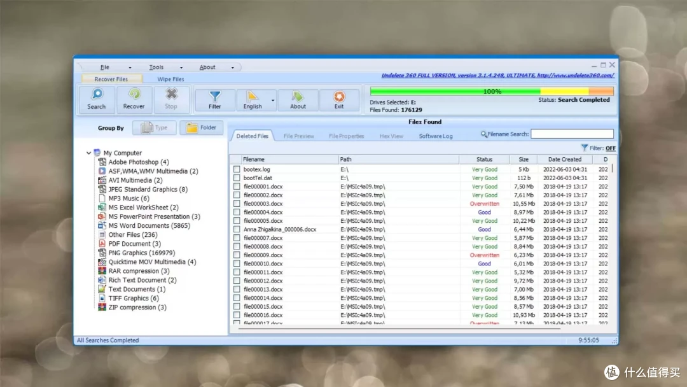687x387 pixels.
Task: Select the PDF Document (3) icon
Action: tap(102, 244)
